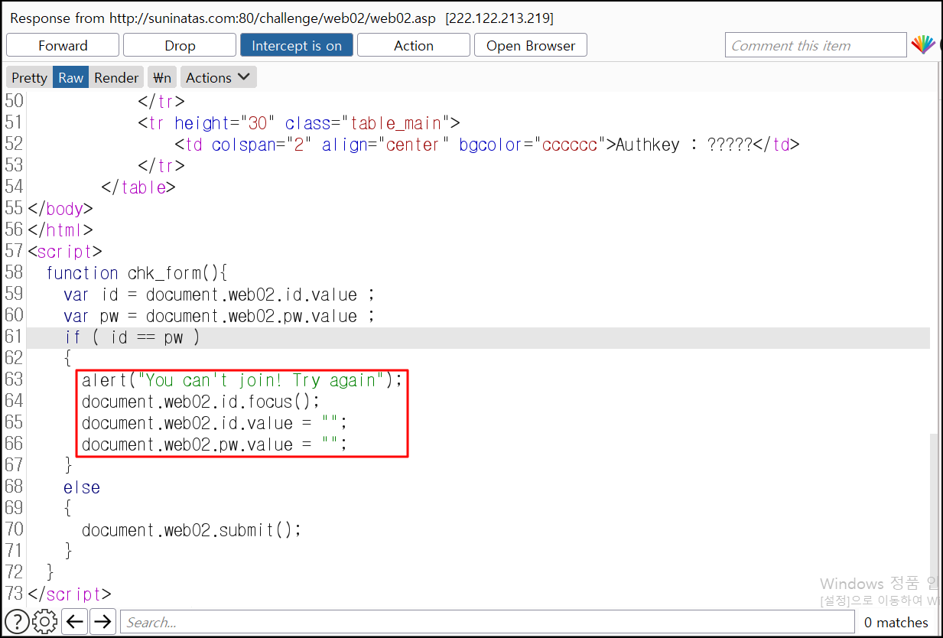This screenshot has width=943, height=638.
Task: Go to next search match arrow
Action: [102, 621]
